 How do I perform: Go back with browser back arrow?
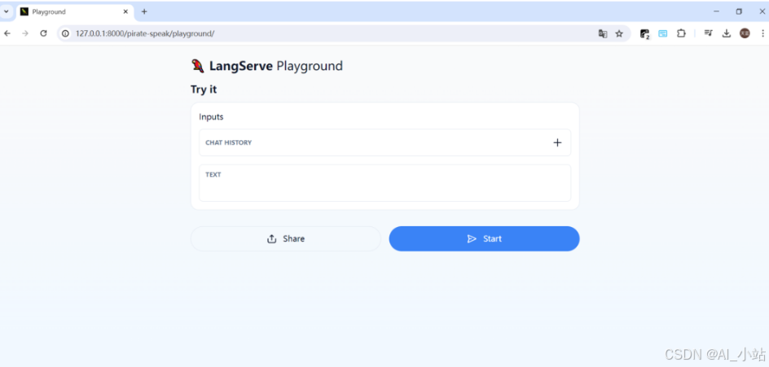click(7, 33)
